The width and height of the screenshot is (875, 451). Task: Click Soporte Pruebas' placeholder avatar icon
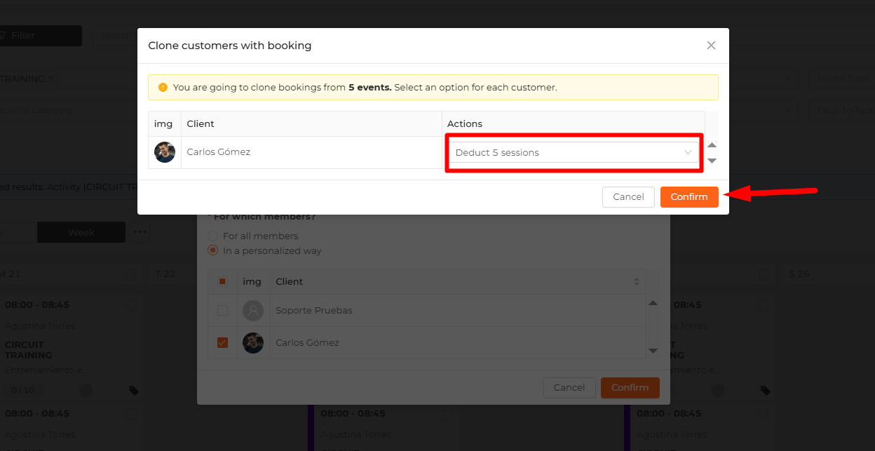click(253, 310)
